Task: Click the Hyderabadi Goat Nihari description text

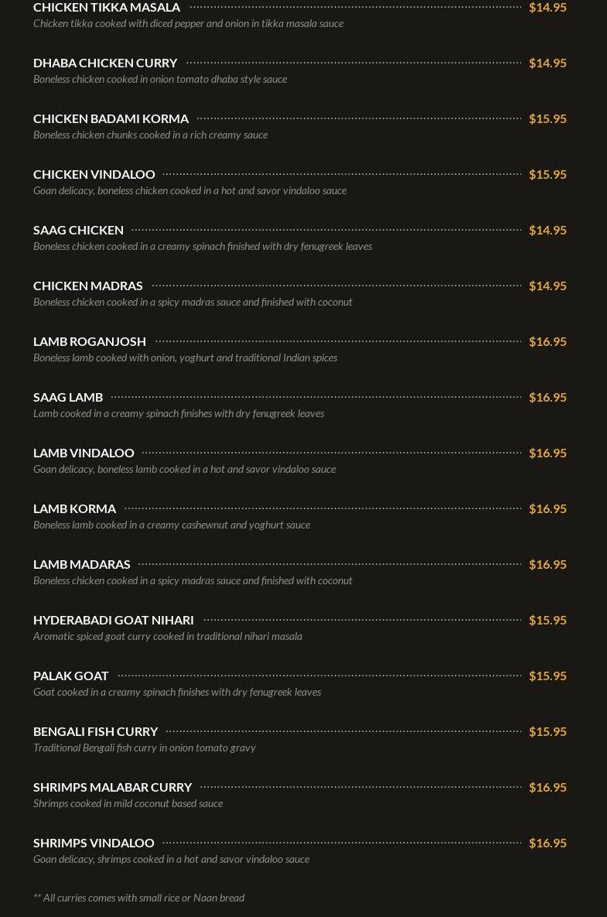Action: coord(168,636)
